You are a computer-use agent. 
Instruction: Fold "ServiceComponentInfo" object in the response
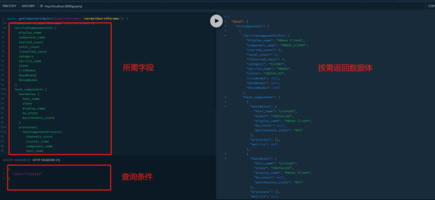tap(226, 36)
